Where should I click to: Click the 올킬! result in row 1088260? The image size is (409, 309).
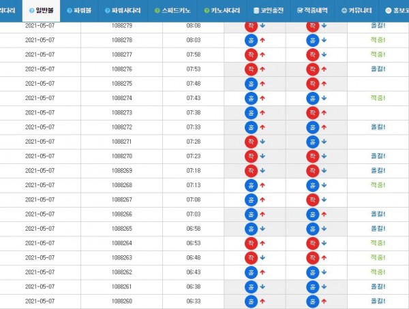(x=378, y=301)
